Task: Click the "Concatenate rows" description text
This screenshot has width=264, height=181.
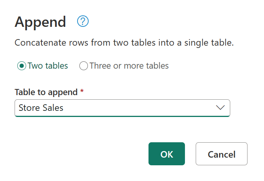Action: point(124,43)
